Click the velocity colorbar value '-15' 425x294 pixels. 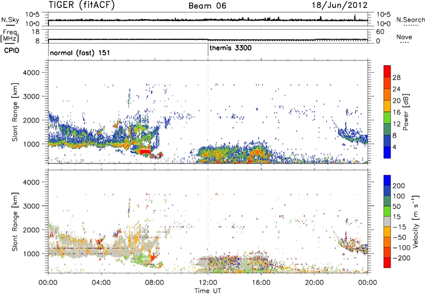pyautogui.click(x=399, y=227)
